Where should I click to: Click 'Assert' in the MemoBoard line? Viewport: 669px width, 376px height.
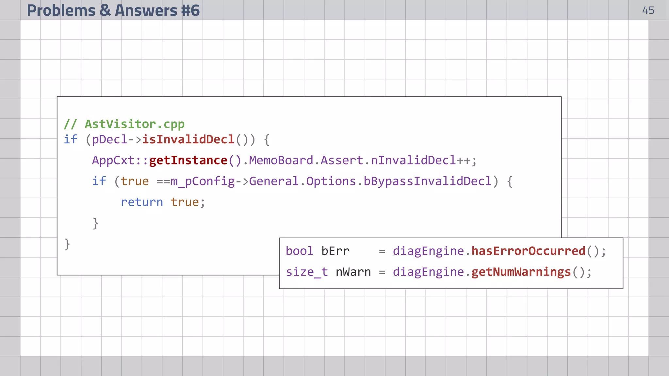[x=342, y=161]
